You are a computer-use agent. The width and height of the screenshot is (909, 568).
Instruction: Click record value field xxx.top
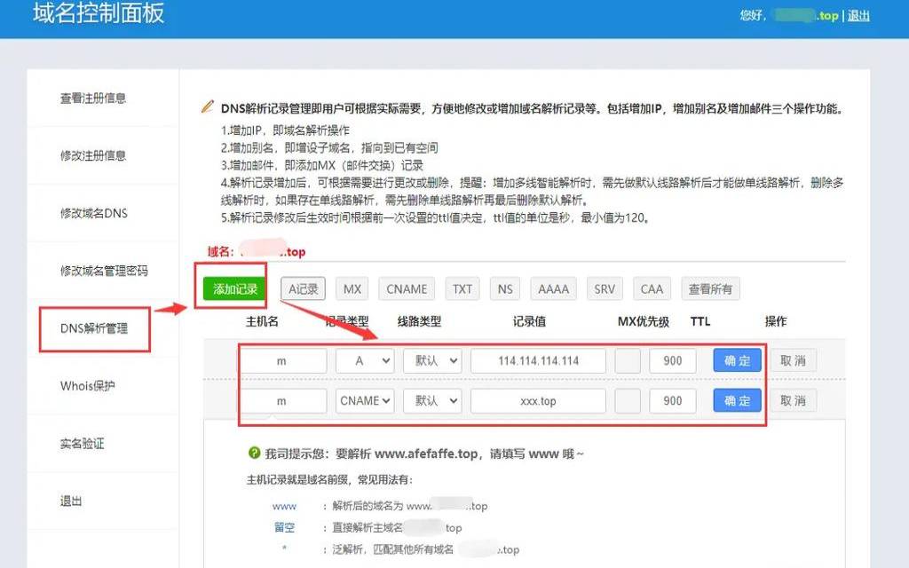538,400
